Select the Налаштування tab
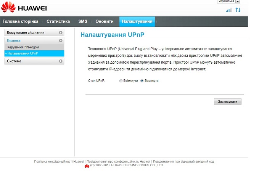267x172 pixels. pyautogui.click(x=137, y=21)
